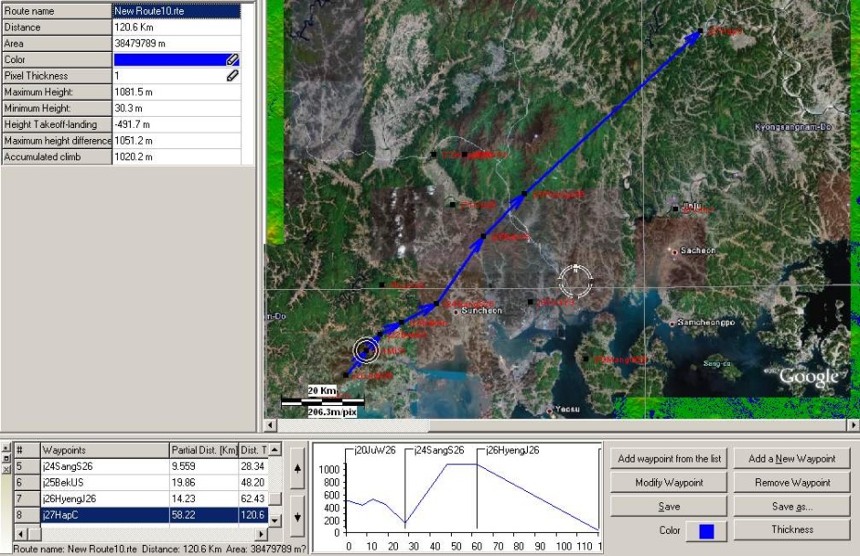Click the map's horizontal scroll left arrow
The image size is (860, 556).
tap(271, 425)
